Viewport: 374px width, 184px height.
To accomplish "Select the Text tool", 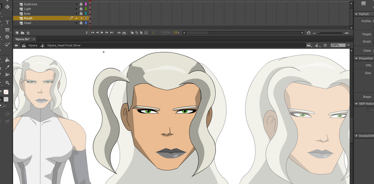I will pyautogui.click(x=7, y=22).
